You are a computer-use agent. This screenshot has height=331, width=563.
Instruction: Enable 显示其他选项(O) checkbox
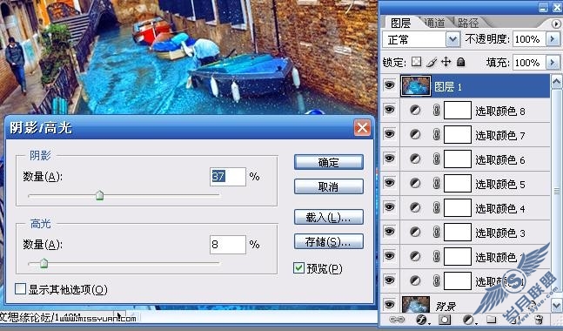click(20, 289)
